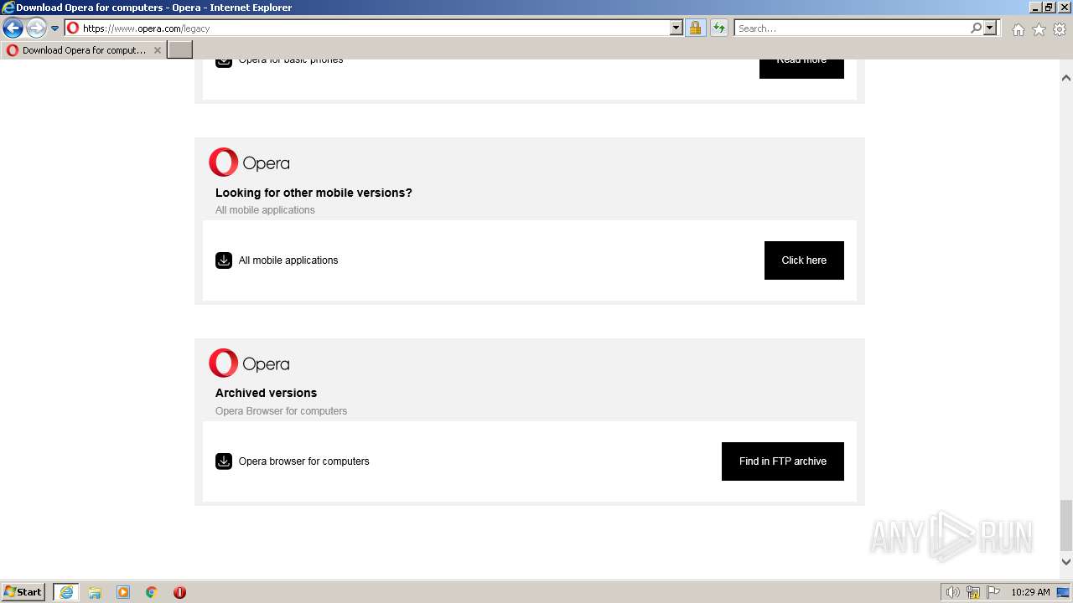Click the browser Forward arrow
The image size is (1073, 603).
pyautogui.click(x=36, y=28)
